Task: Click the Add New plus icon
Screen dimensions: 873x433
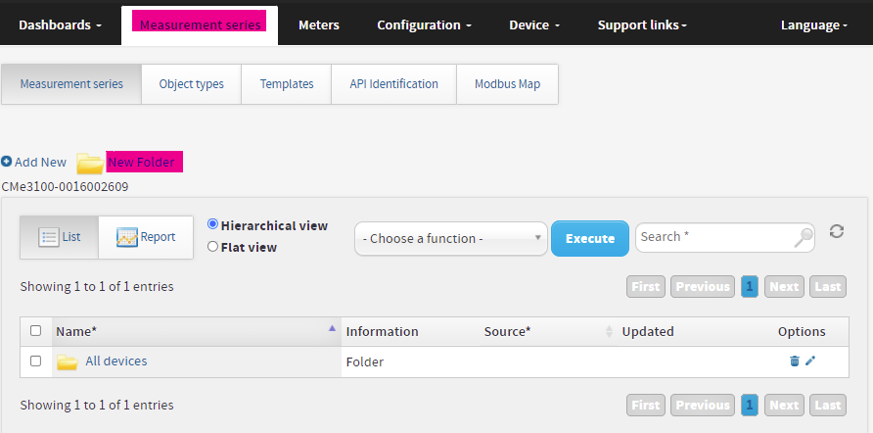Action: 6,162
